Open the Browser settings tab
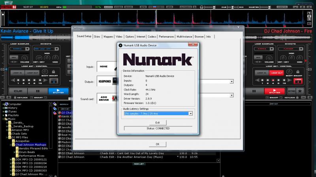Screen dimensions: 316x177 click(x=199, y=37)
